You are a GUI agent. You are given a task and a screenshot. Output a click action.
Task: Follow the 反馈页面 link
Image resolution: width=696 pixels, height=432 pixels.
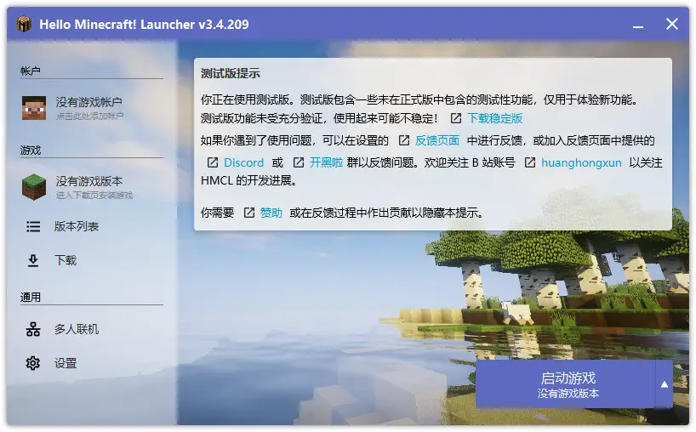(x=437, y=140)
